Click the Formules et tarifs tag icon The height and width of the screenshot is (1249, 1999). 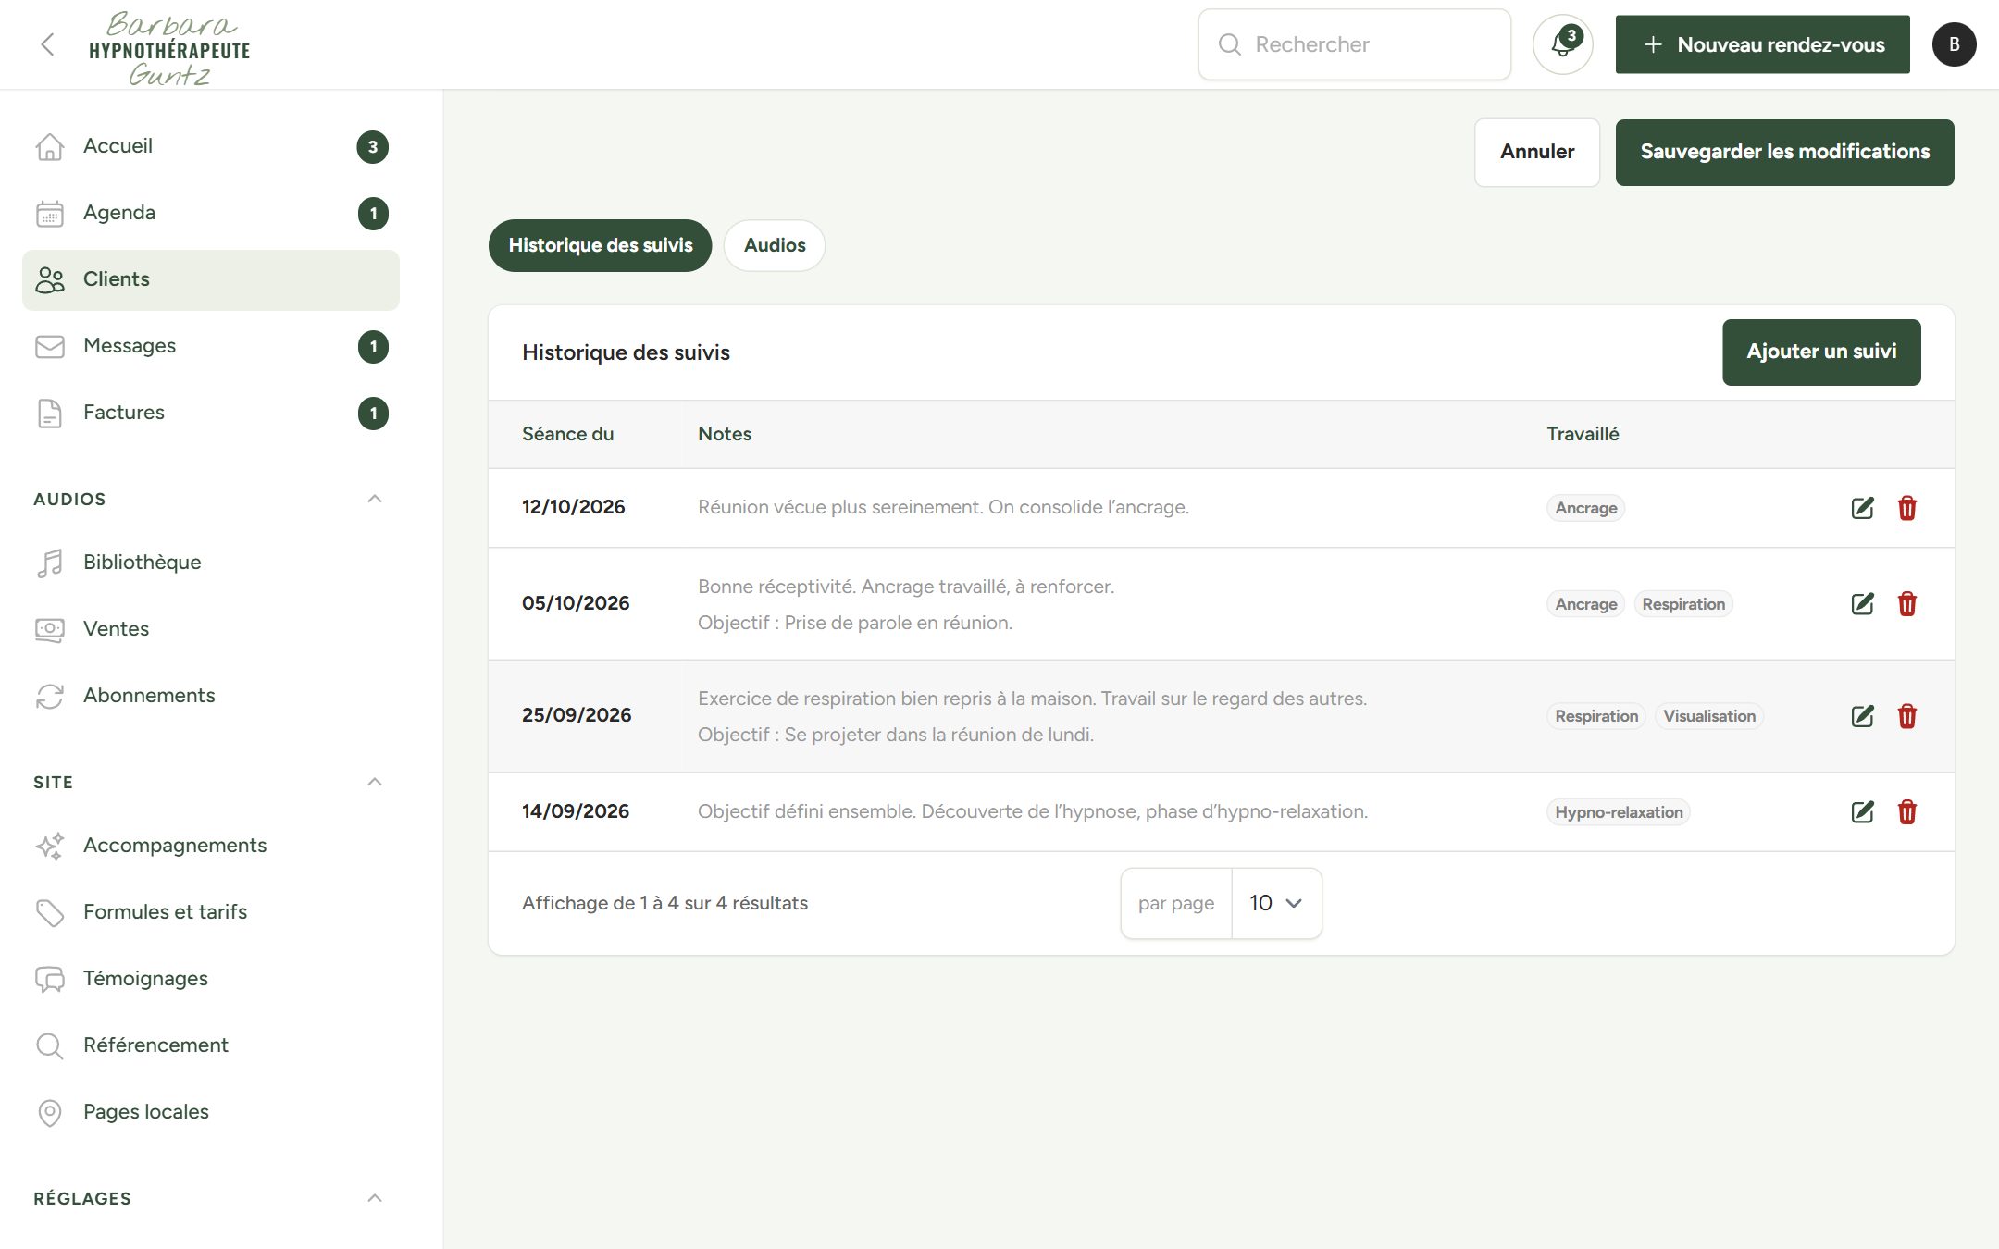(50, 912)
